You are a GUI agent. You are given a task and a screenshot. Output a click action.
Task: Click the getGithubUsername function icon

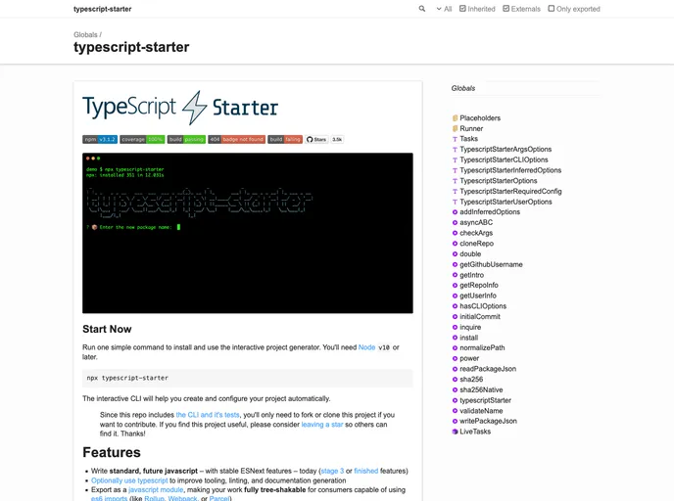[455, 264]
